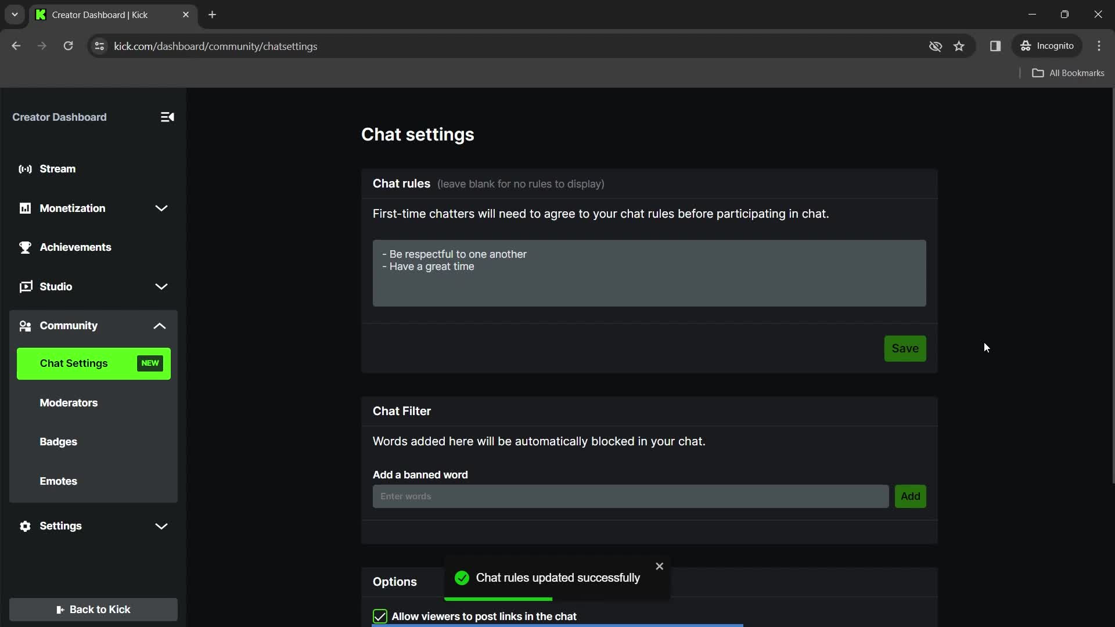This screenshot has height=627, width=1115.
Task: Open the Badges settings page
Action: pos(59,442)
